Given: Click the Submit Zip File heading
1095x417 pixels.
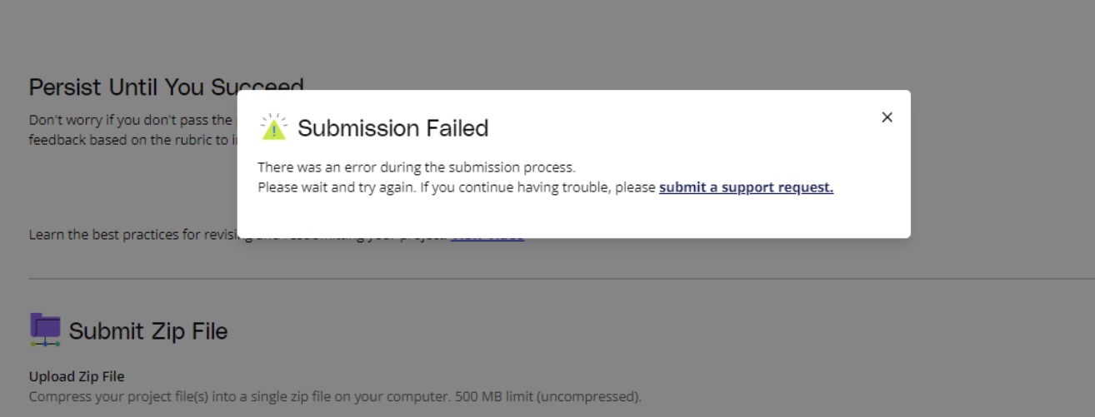Looking at the screenshot, I should [x=148, y=331].
